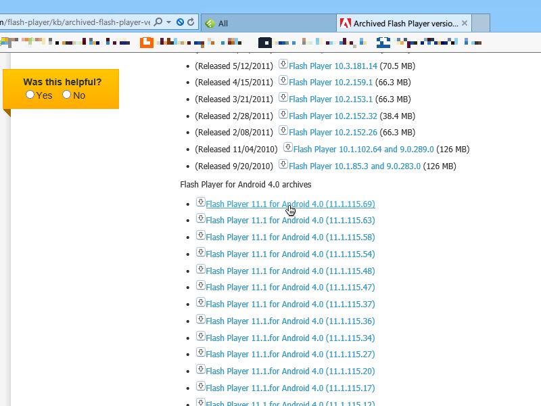
Task: Click download icon beside Flash Player 10.2.152.26
Action: [283, 131]
